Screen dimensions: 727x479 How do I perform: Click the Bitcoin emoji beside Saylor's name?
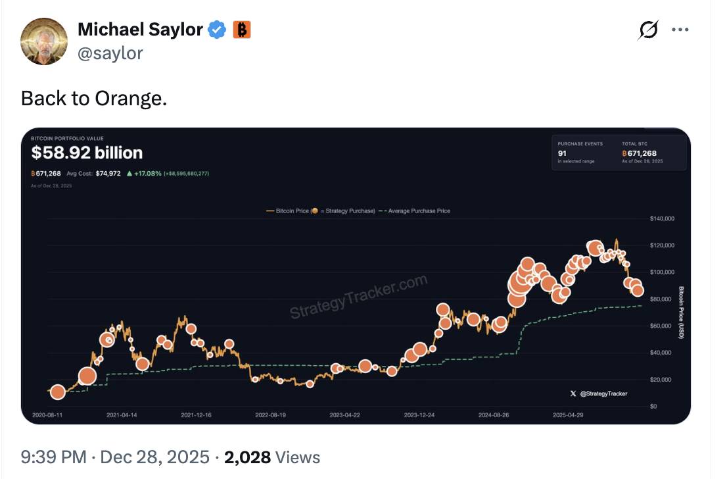[x=242, y=29]
